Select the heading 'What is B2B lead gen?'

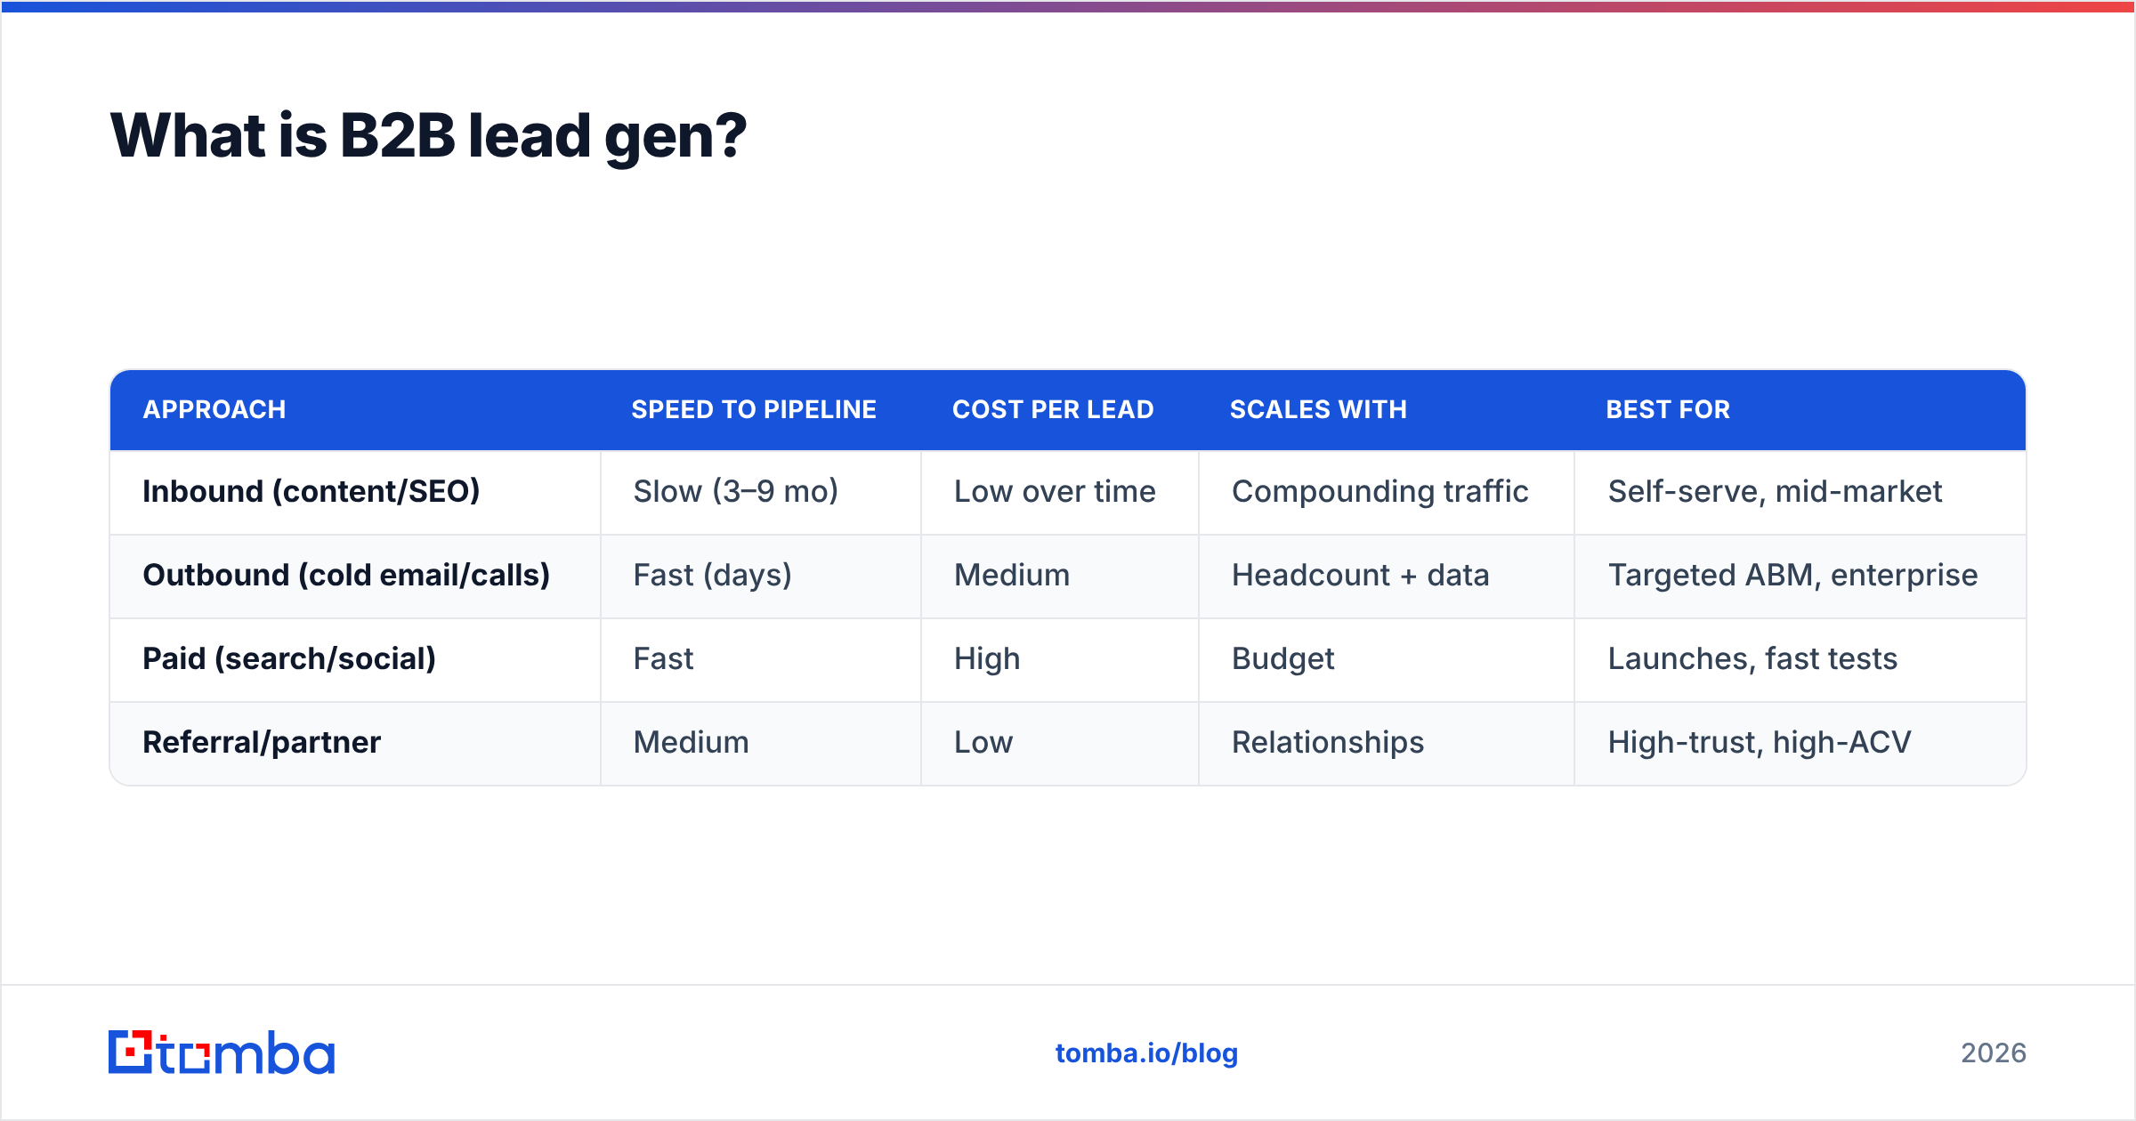[428, 136]
